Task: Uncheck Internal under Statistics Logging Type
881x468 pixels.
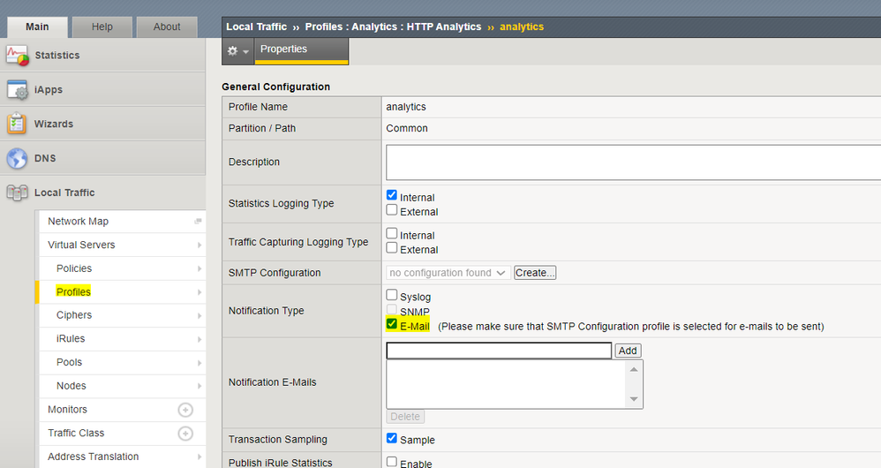Action: pyautogui.click(x=392, y=196)
